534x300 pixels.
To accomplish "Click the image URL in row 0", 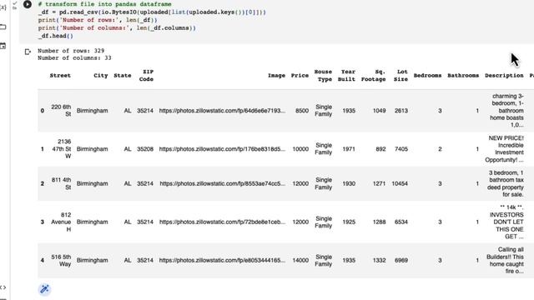I will (222, 111).
